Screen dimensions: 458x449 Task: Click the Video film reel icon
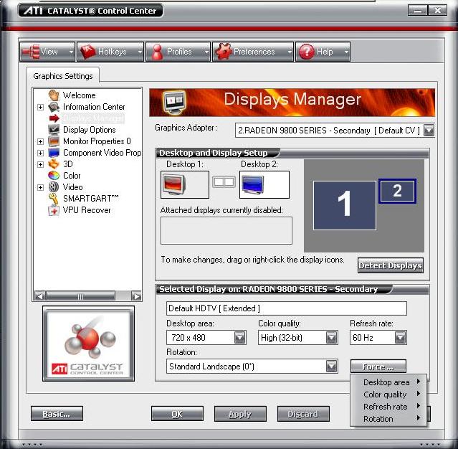(54, 187)
